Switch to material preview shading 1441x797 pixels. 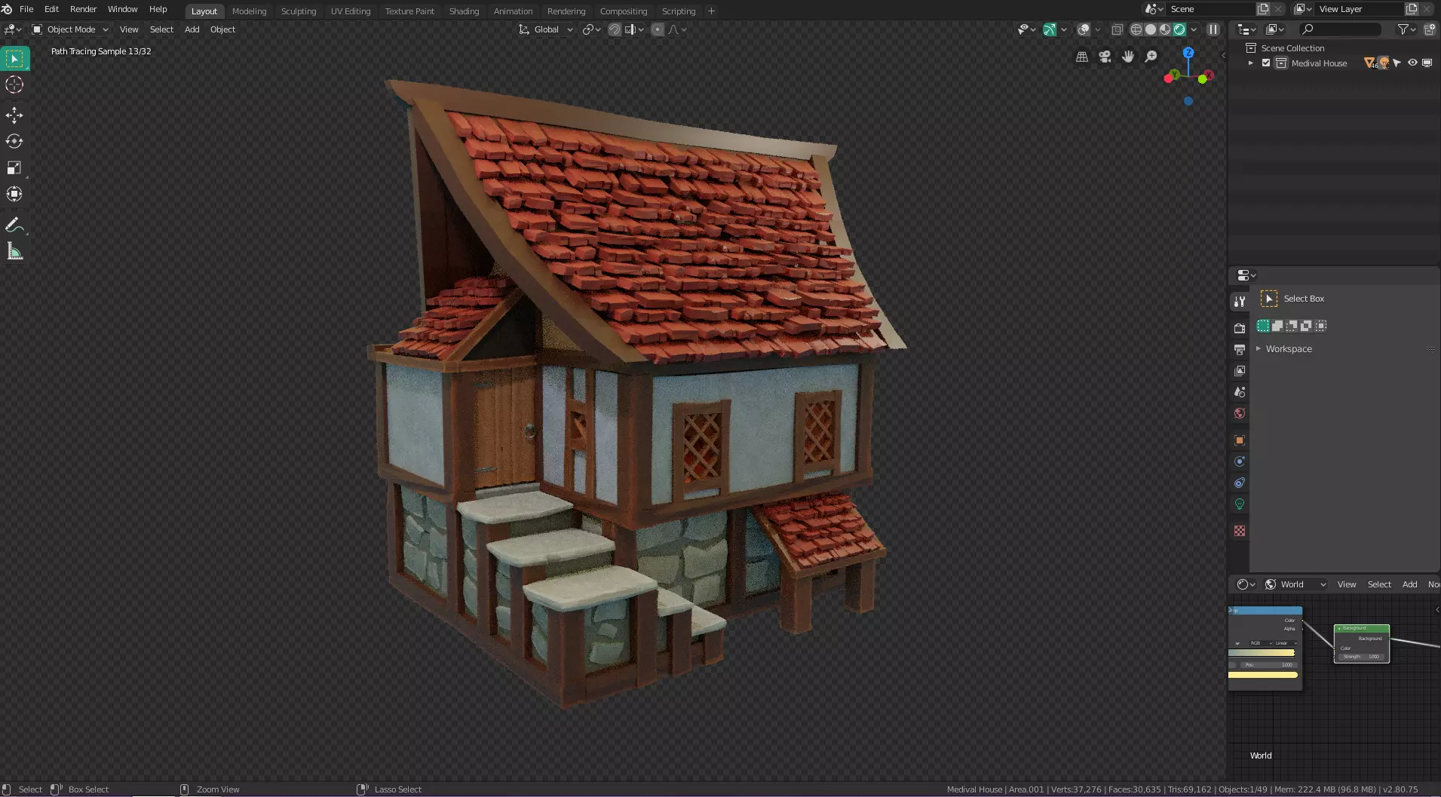pyautogui.click(x=1165, y=29)
